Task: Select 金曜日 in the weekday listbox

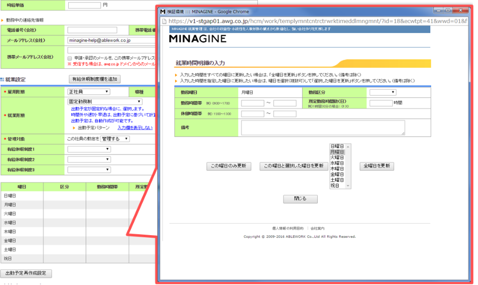Action: click(x=337, y=174)
